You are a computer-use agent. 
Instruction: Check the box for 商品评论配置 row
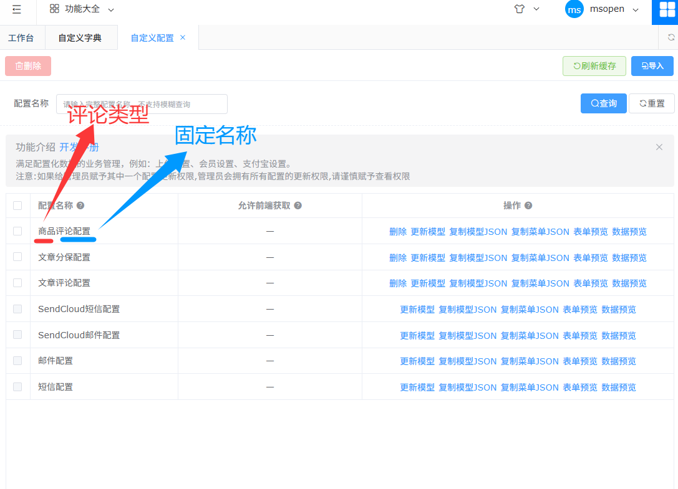[17, 231]
